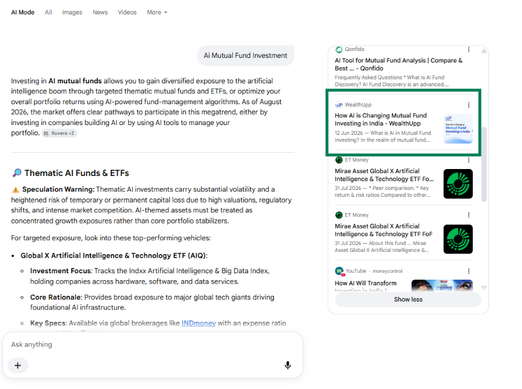Open the Images tab
The width and height of the screenshot is (522, 389).
point(72,12)
